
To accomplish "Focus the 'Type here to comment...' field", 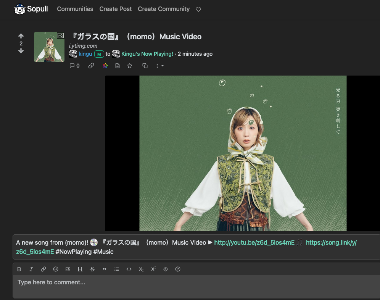I will pos(196,286).
